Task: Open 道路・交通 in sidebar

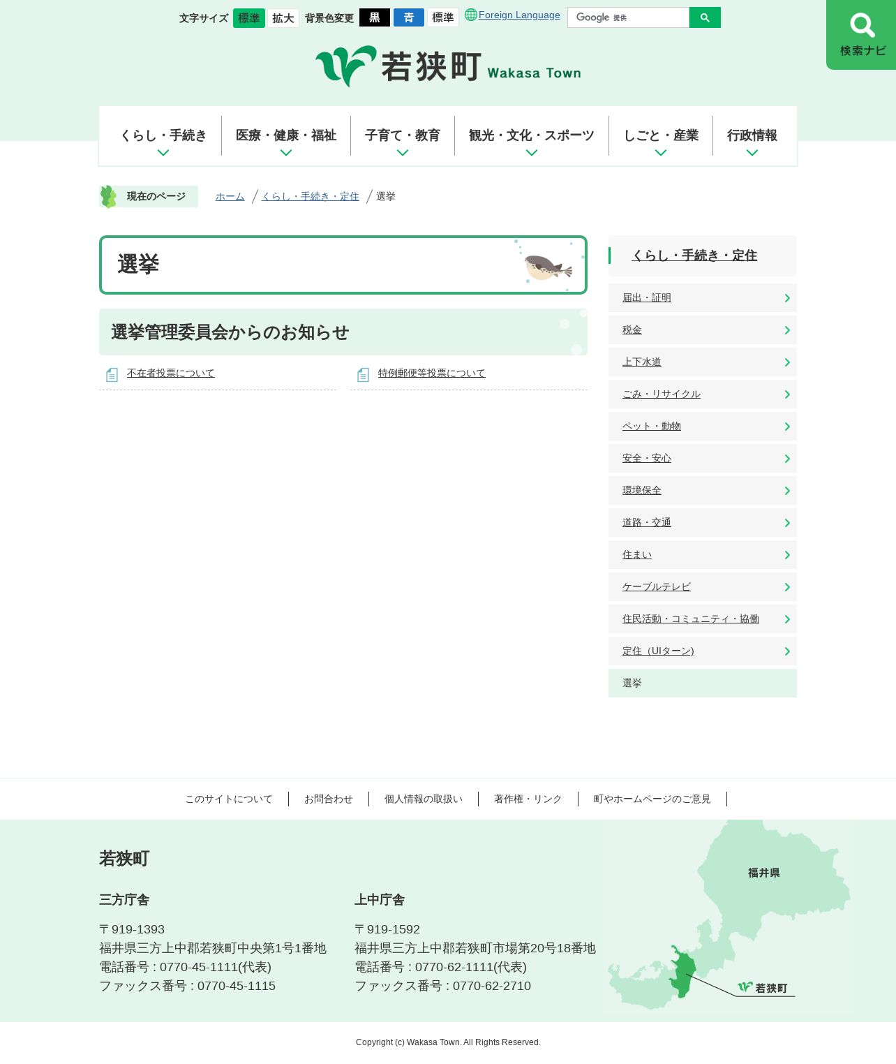Action: (x=703, y=523)
